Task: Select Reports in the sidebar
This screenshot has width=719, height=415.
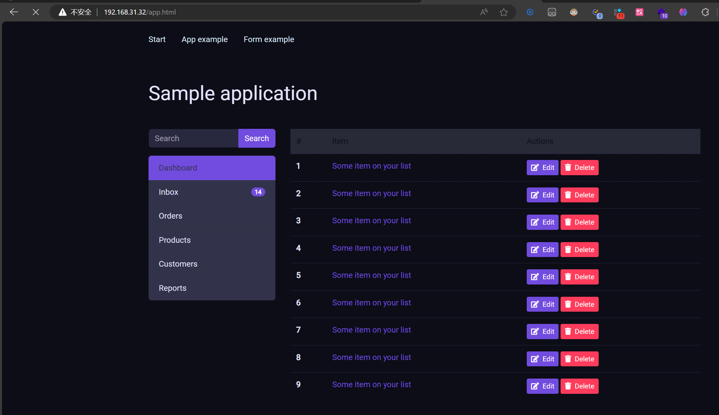Action: click(x=212, y=288)
